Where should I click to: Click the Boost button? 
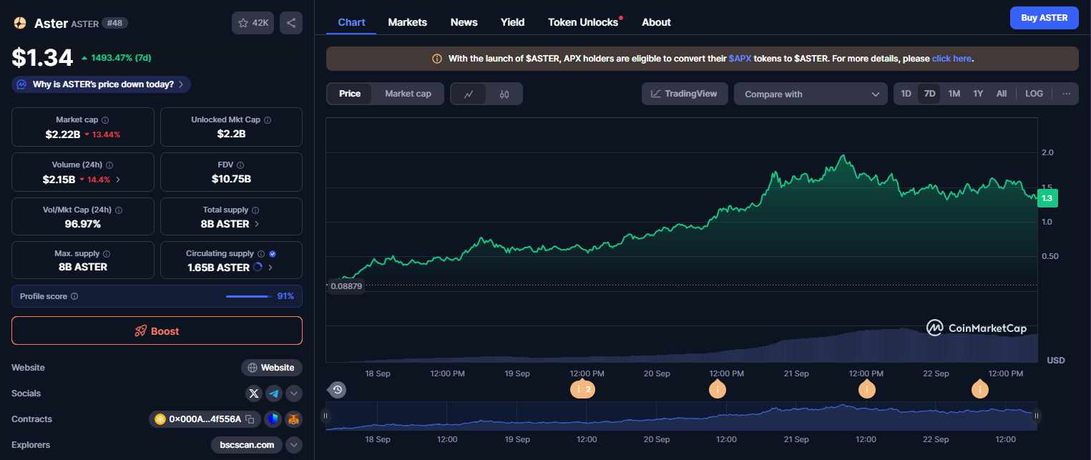[x=157, y=331]
